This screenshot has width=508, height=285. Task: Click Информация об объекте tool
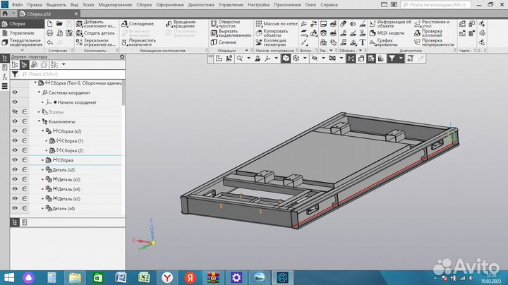[x=390, y=24]
